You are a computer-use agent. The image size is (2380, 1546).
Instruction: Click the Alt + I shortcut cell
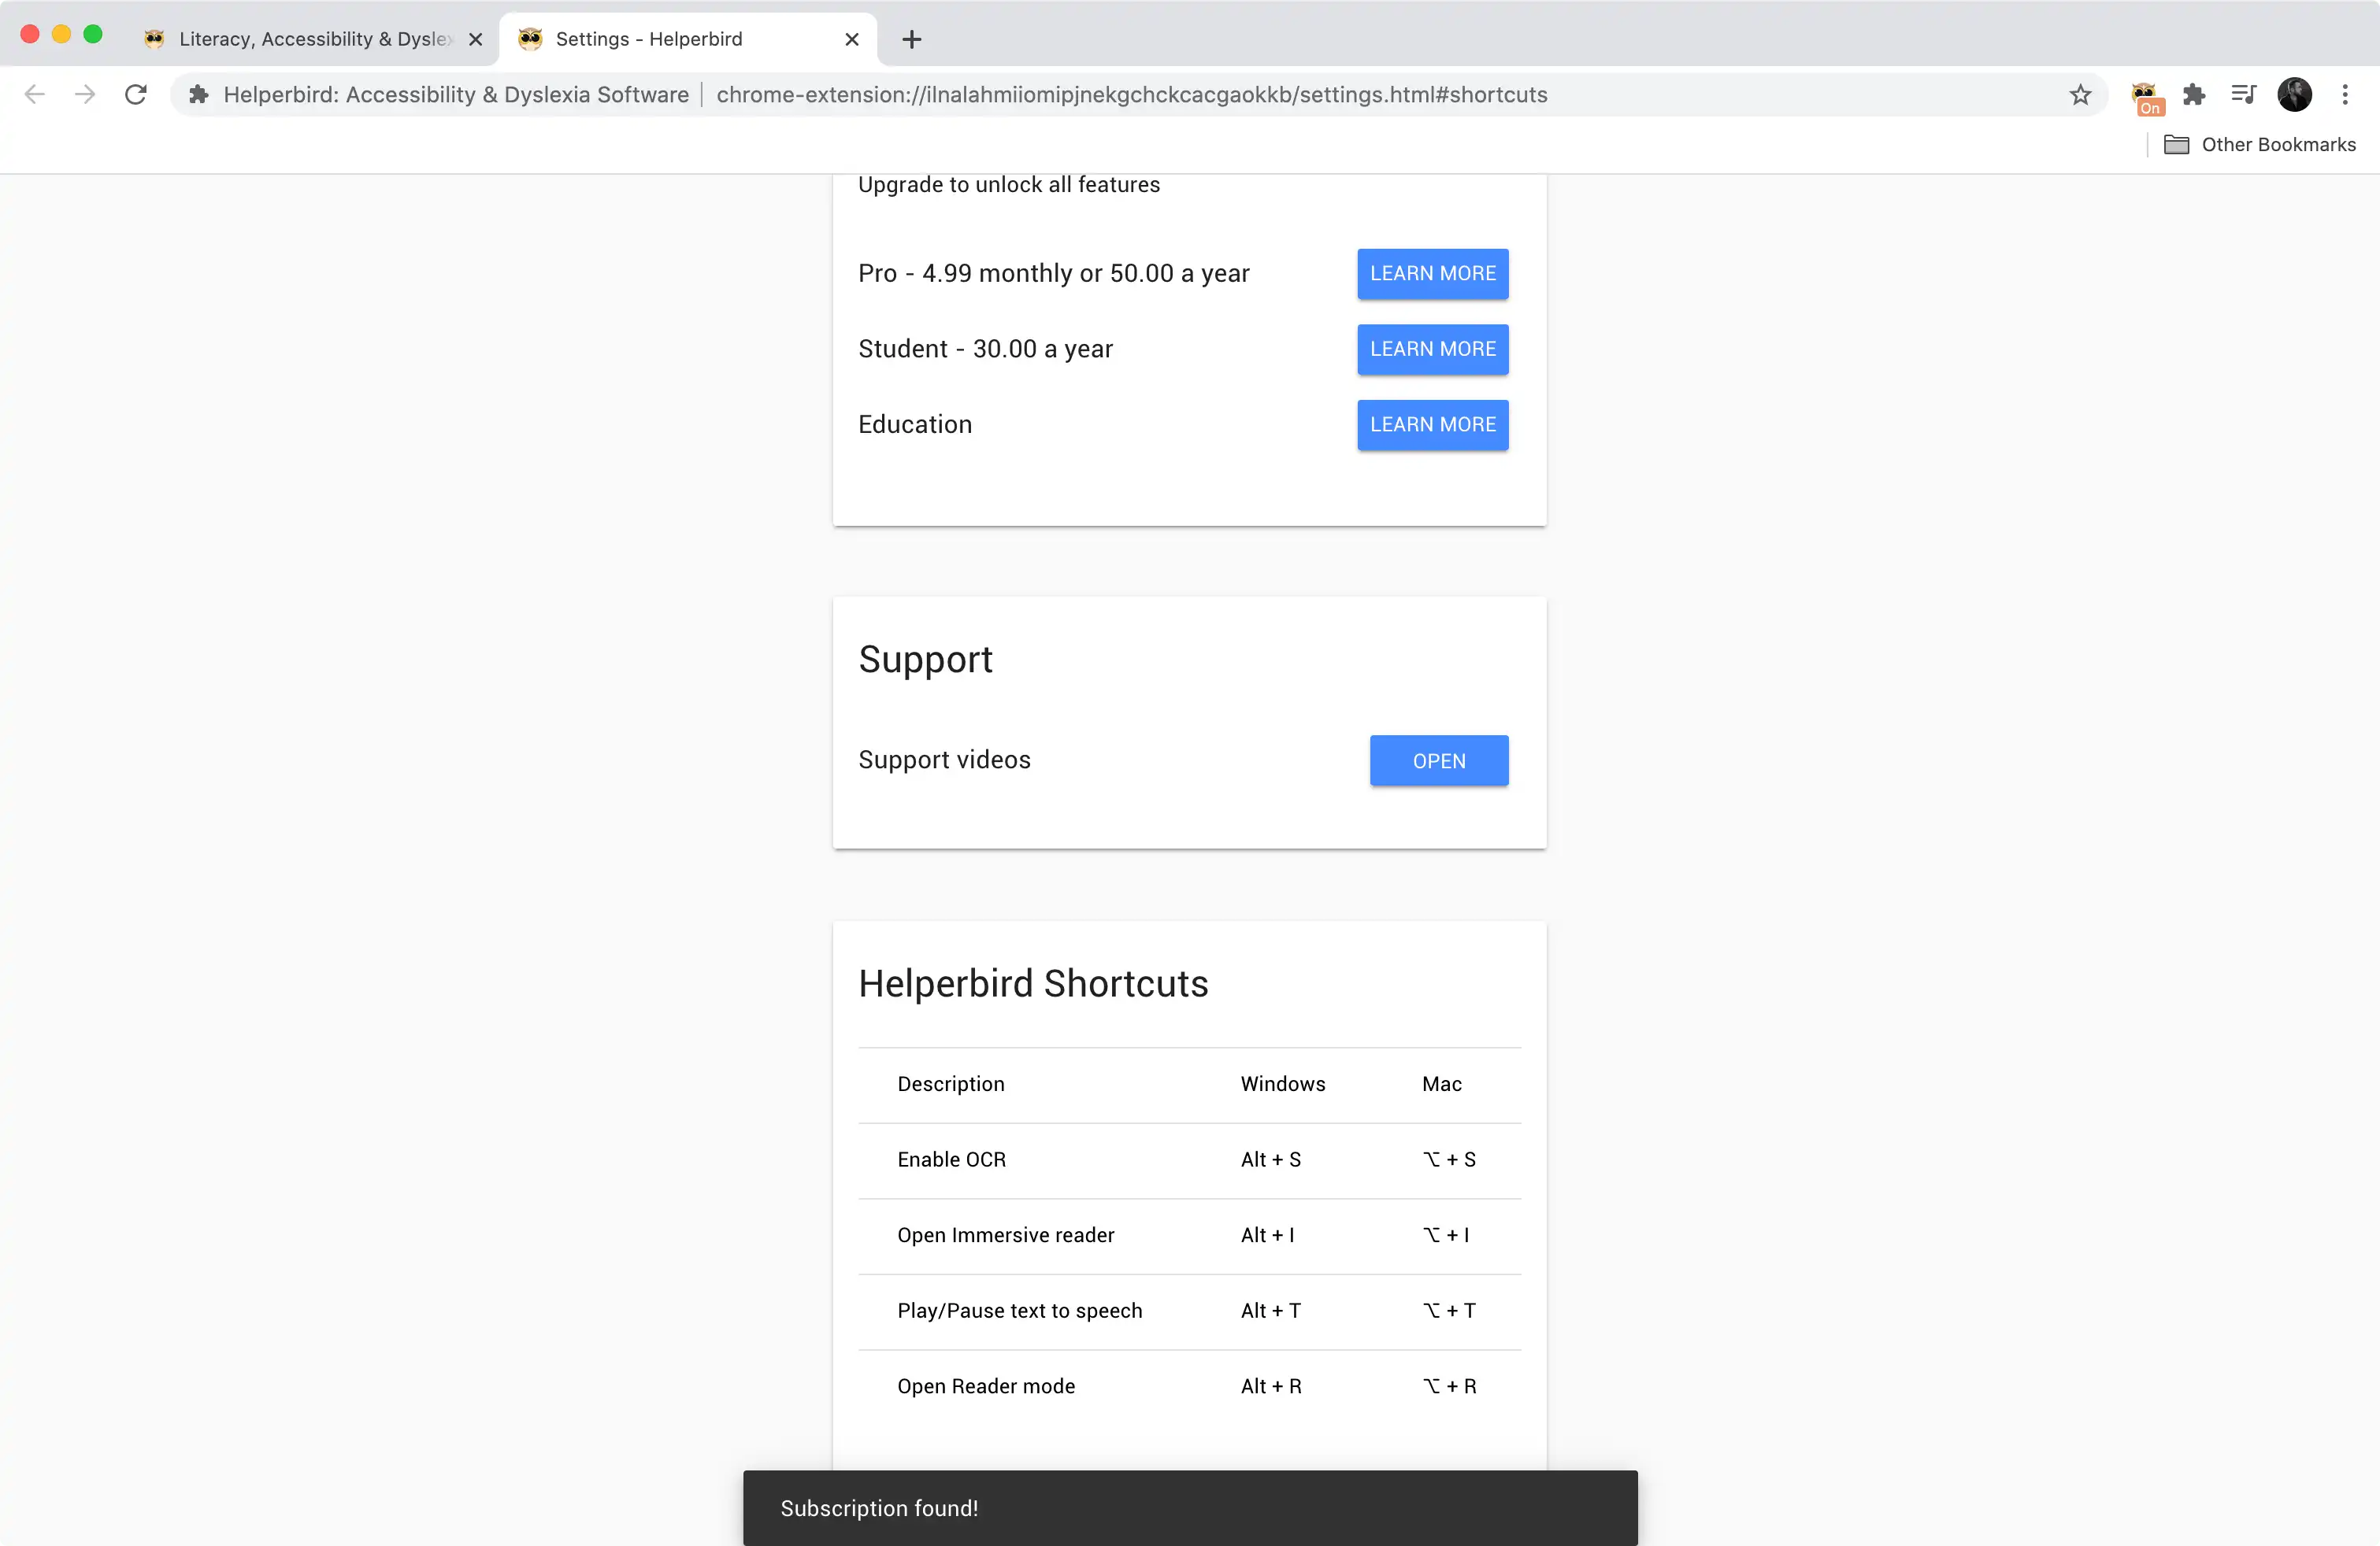click(1267, 1235)
